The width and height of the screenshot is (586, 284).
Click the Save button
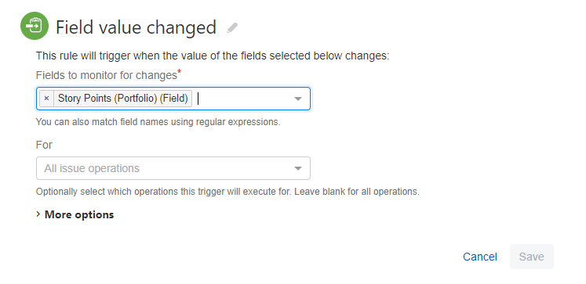tap(531, 257)
